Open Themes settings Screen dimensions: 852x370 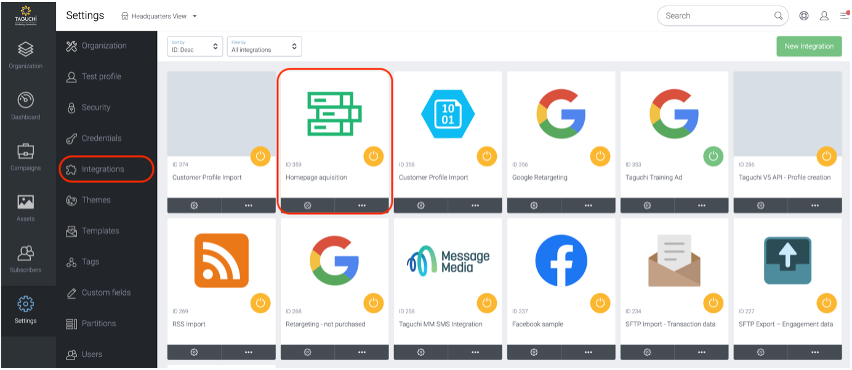pos(88,200)
